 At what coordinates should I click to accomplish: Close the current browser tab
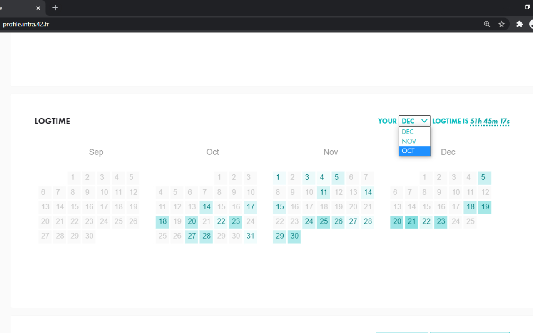point(38,8)
